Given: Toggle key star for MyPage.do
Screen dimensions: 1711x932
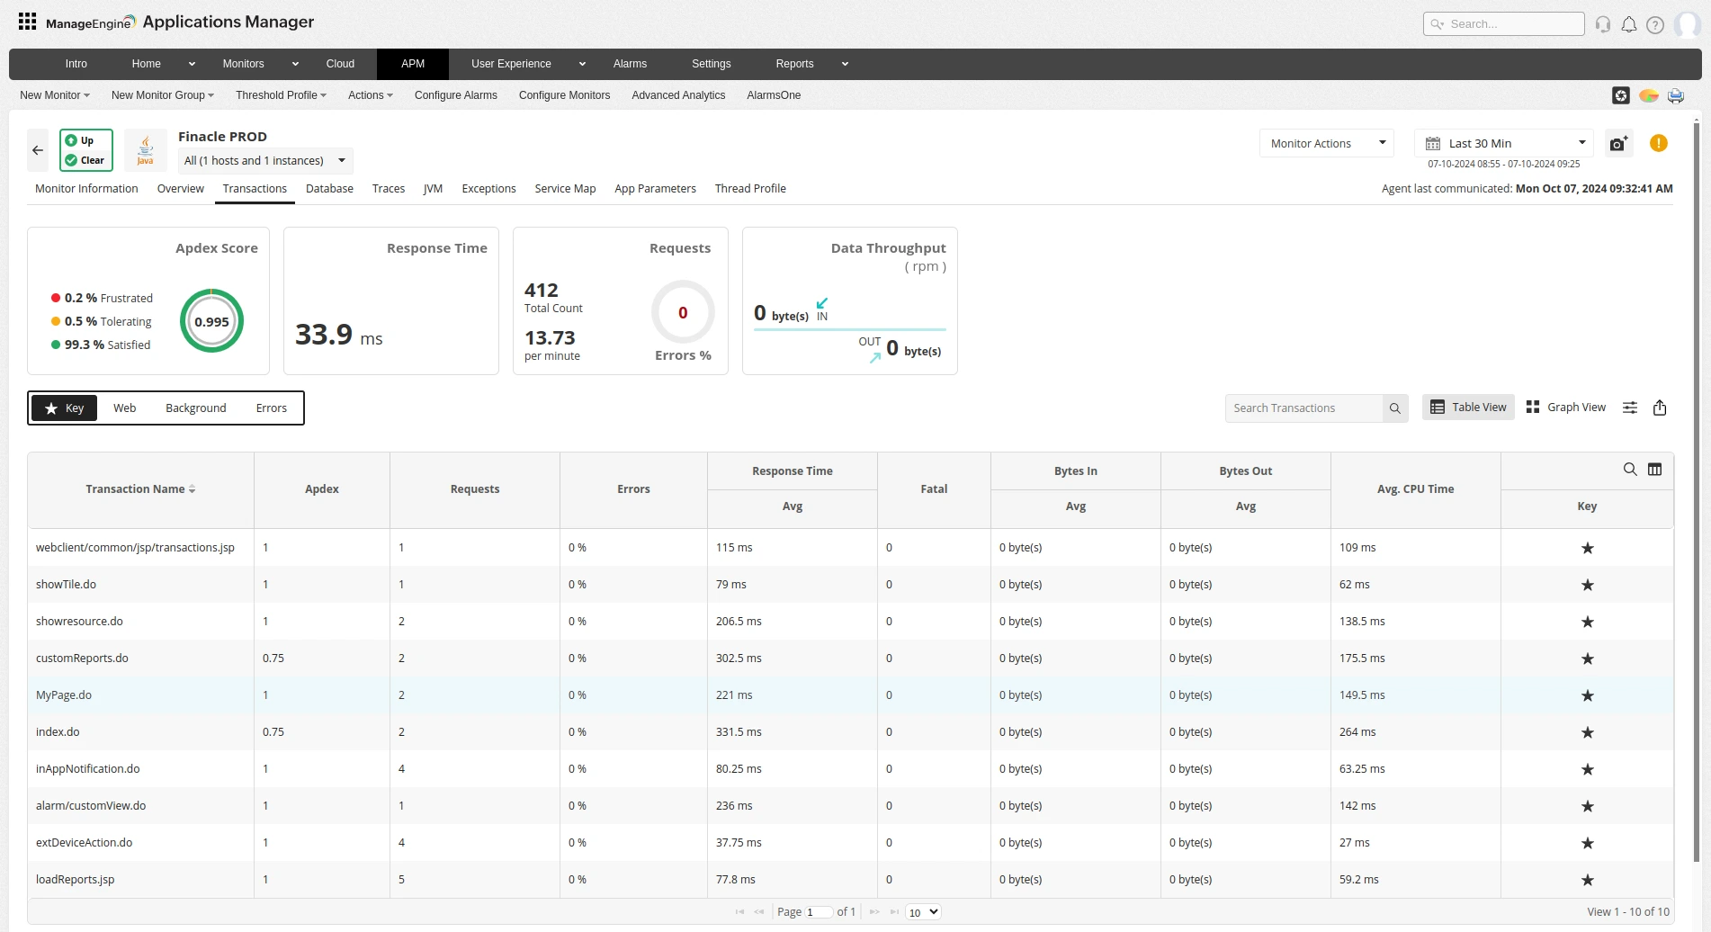Looking at the screenshot, I should [1587, 695].
